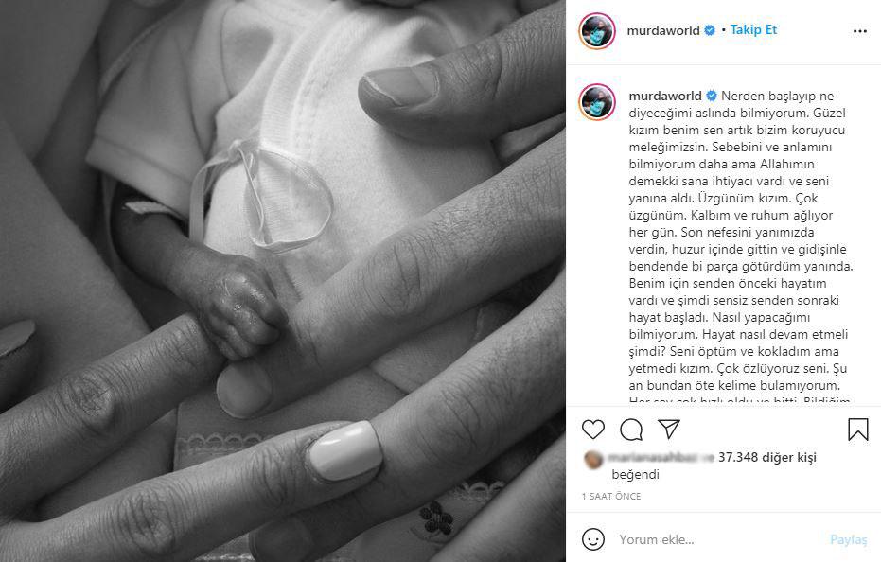This screenshot has height=562, width=881.
Task: Open murdaworld avatar beside the caption
Action: 597,102
